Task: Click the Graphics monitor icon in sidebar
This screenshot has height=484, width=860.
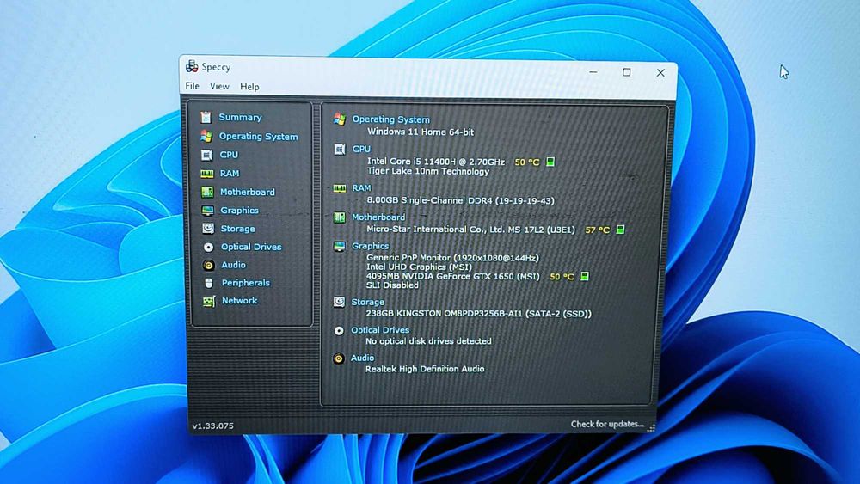Action: [x=208, y=211]
